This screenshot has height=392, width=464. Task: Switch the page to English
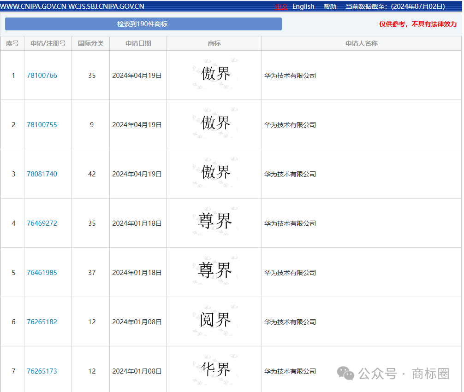[303, 6]
